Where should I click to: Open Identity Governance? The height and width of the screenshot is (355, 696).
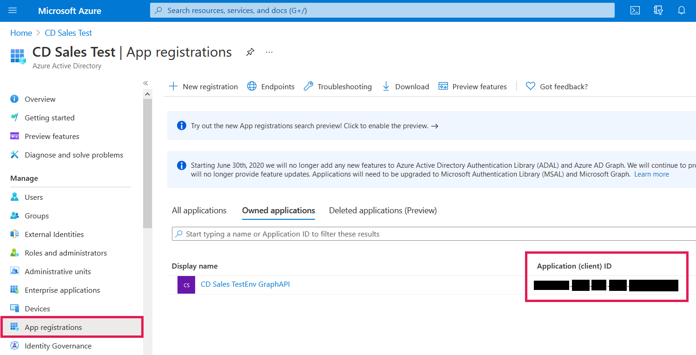point(58,346)
